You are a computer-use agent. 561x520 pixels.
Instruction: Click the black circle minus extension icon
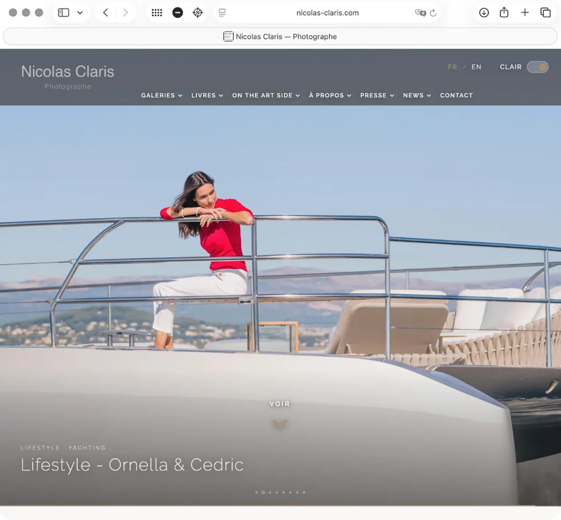tap(177, 13)
